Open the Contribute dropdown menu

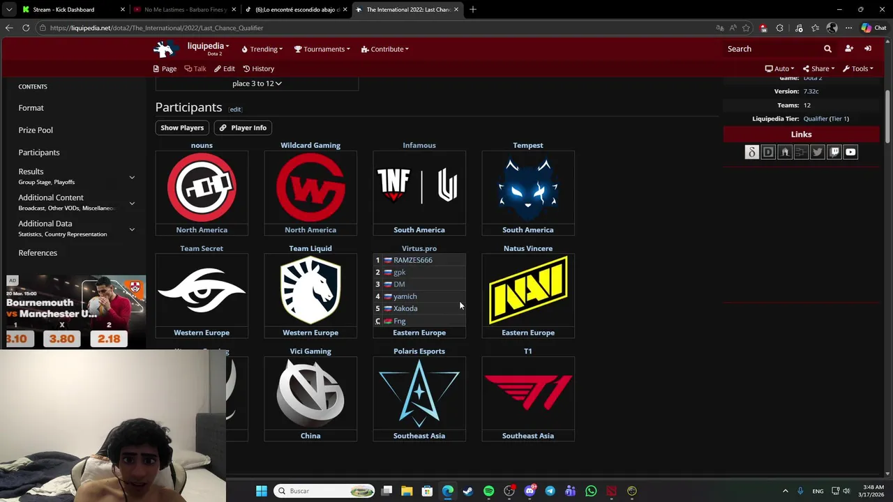point(385,49)
